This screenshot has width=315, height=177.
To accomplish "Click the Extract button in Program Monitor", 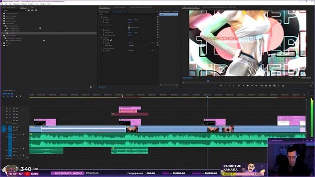I will [266, 86].
